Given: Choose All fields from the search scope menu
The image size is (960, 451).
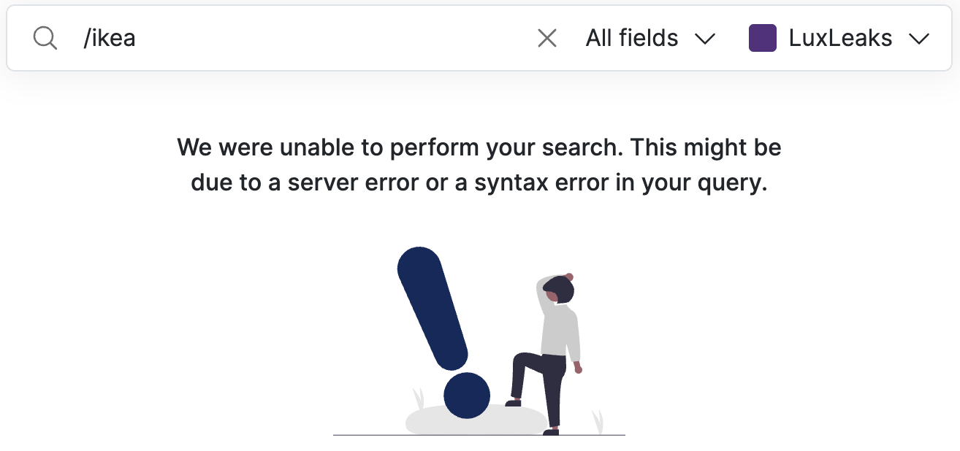Looking at the screenshot, I should coord(631,38).
